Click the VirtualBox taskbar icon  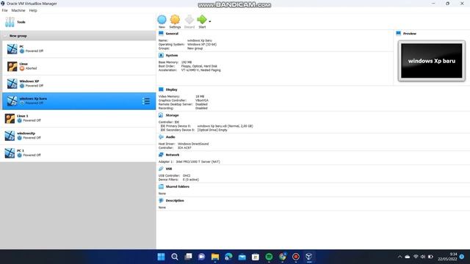[309, 257]
